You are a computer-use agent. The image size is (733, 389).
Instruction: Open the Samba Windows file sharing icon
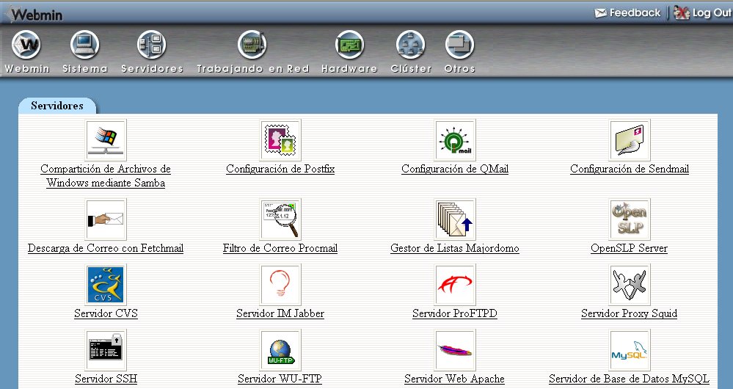pos(106,139)
